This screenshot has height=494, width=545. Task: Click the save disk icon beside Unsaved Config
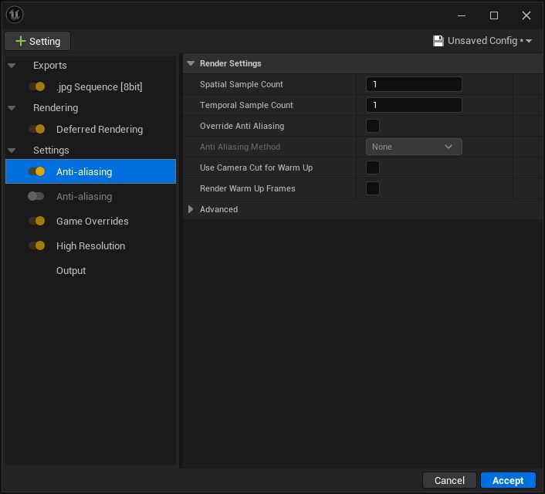click(x=438, y=41)
